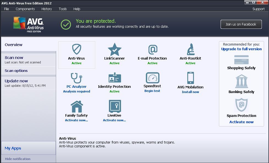Screen dimensions: 269x163
Task: Click the LiveKive safe icon
Action: (x=115, y=106)
